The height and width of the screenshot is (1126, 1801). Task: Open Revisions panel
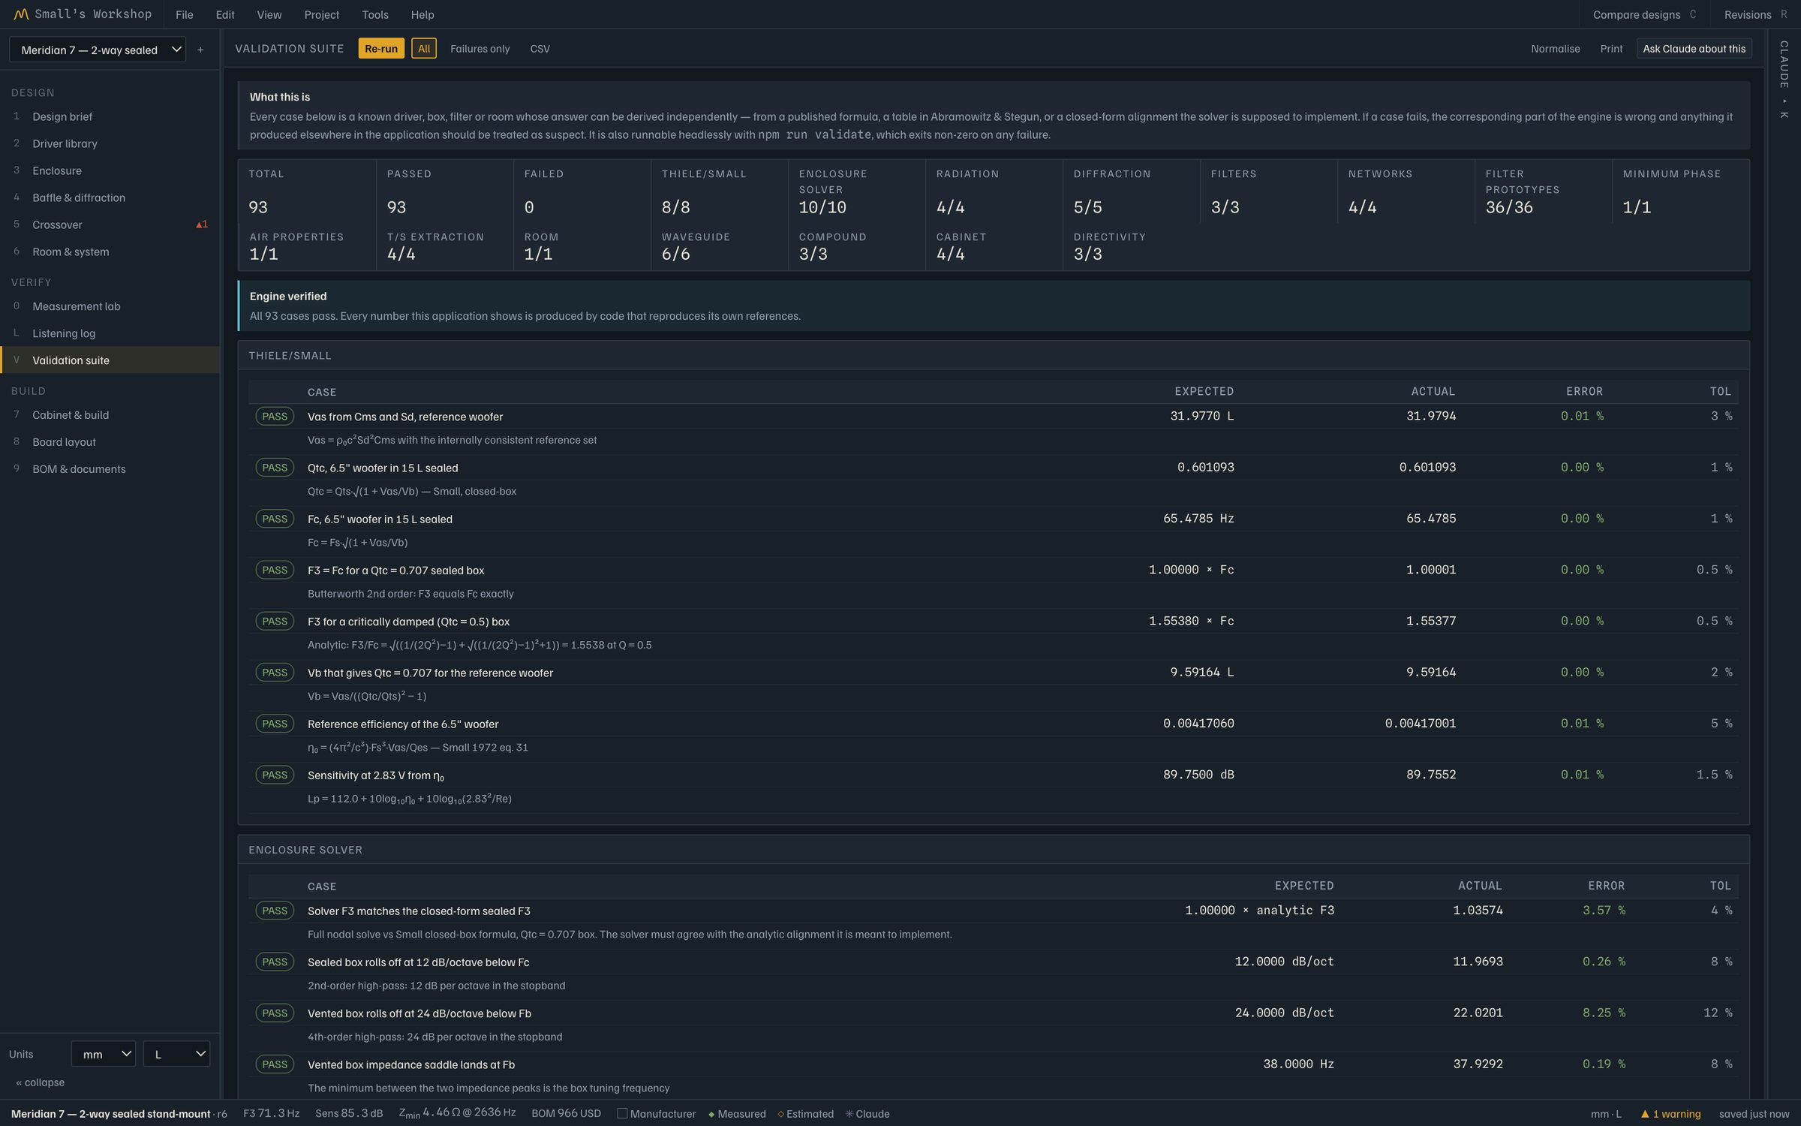coord(1754,14)
